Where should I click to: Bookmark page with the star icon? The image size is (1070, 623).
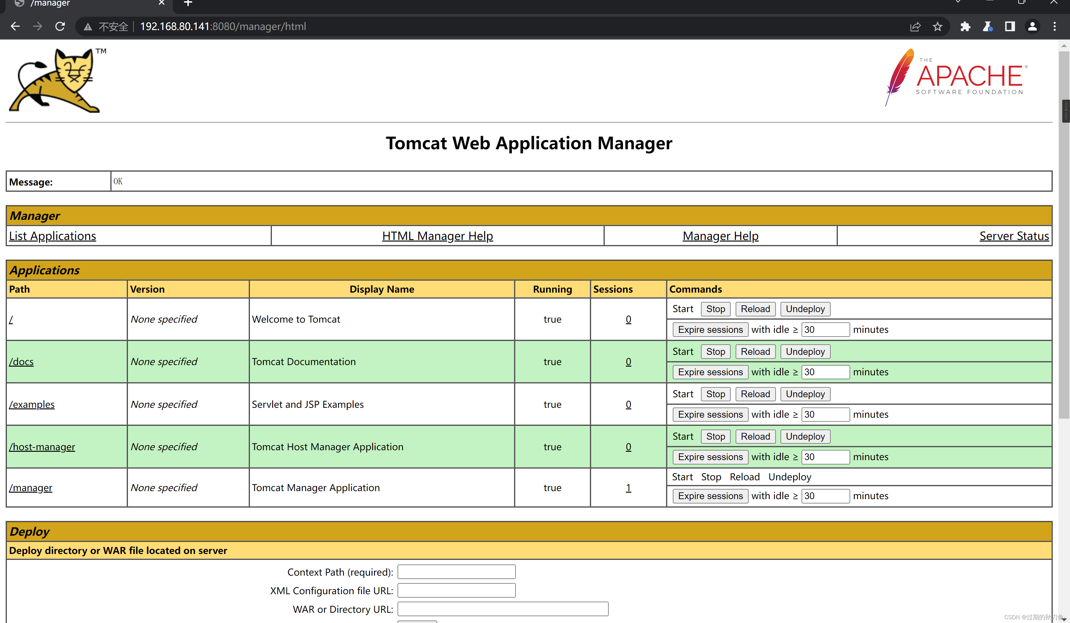pyautogui.click(x=937, y=27)
